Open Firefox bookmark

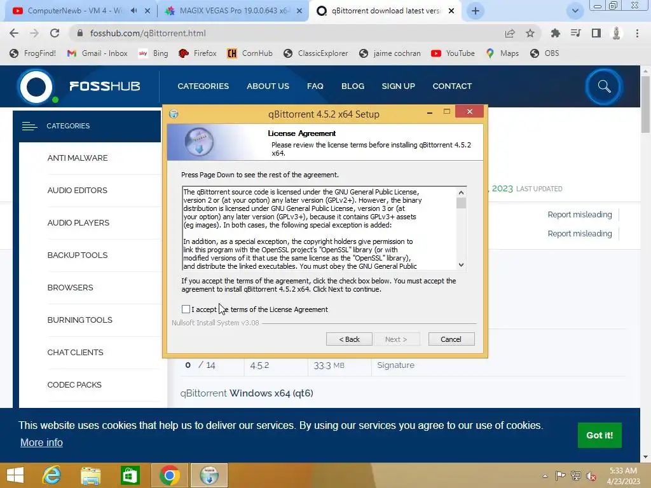coord(198,53)
